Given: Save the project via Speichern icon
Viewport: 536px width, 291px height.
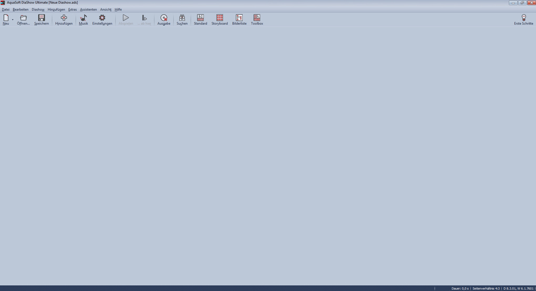Looking at the screenshot, I should 42,18.
